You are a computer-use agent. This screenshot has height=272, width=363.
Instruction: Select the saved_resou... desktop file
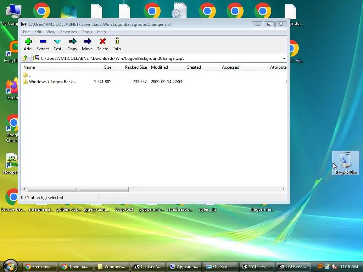pyautogui.click(x=179, y=209)
